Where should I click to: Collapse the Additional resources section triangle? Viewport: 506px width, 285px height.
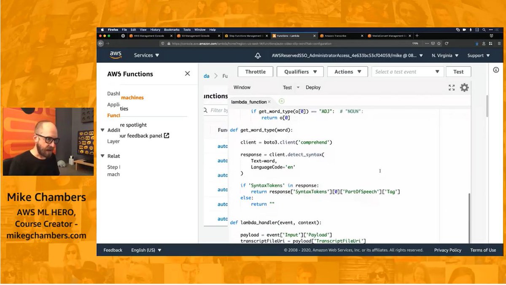[x=102, y=130]
